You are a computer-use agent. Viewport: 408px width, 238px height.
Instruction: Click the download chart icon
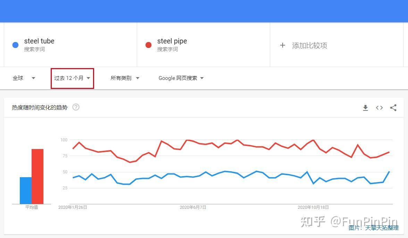coord(365,108)
